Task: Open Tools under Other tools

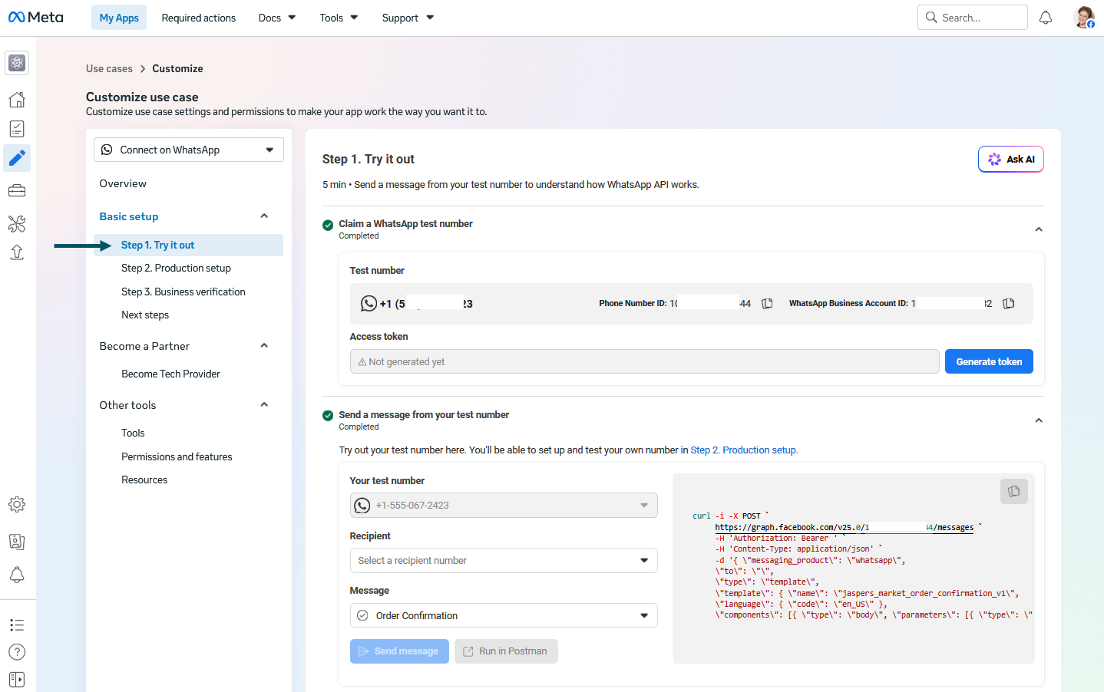Action: pyautogui.click(x=133, y=433)
